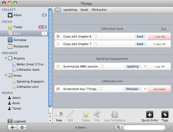Click '1 day left' on Copy edit chapter 6
The width and height of the screenshot is (173, 132).
pyautogui.click(x=159, y=37)
